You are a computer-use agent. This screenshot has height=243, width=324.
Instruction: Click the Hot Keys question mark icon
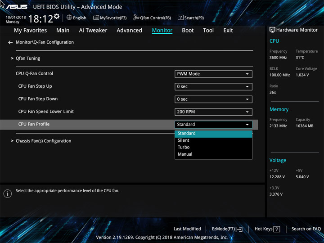[276, 229]
